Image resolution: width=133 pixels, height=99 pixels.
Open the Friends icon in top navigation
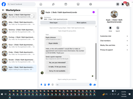53,4
